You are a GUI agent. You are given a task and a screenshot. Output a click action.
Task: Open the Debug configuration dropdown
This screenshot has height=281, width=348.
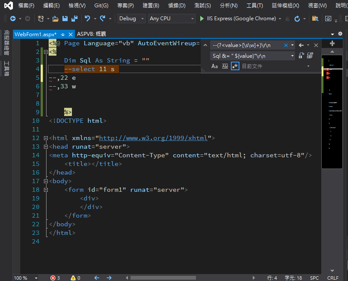click(x=130, y=19)
